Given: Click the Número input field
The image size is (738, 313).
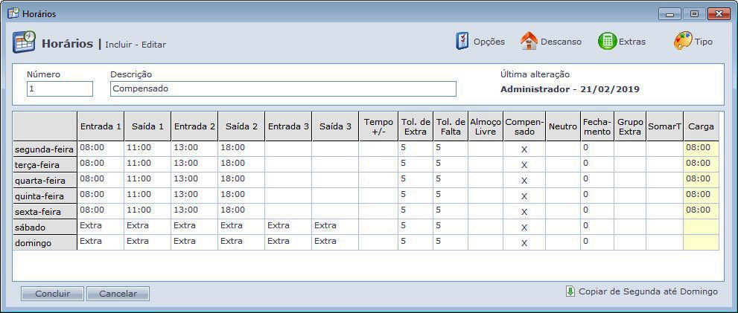Looking at the screenshot, I should pyautogui.click(x=60, y=89).
